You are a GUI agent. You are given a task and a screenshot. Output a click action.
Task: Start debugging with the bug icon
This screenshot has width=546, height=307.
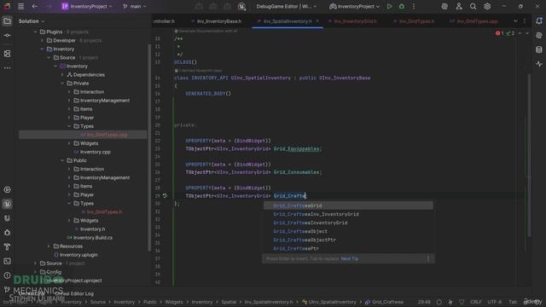pos(402,6)
